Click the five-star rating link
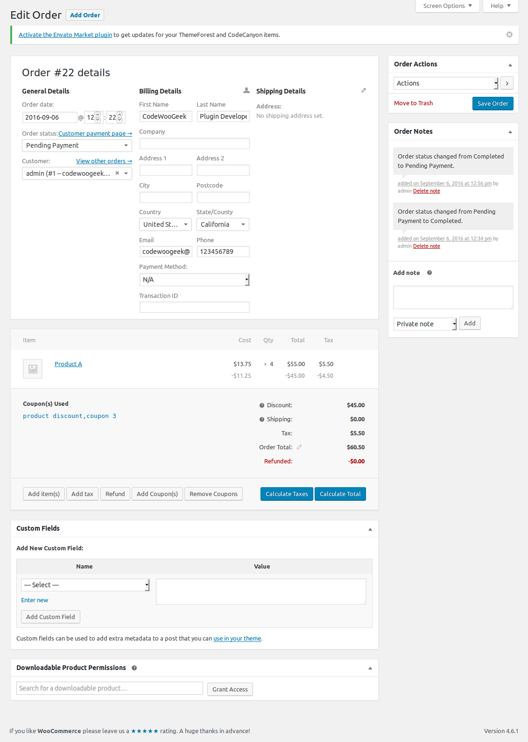528x742 pixels. [145, 731]
